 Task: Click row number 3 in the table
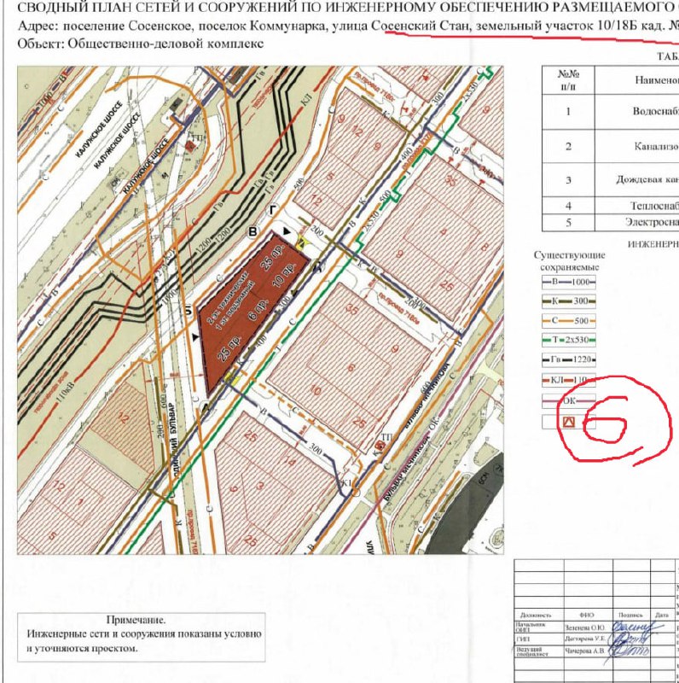click(x=568, y=180)
